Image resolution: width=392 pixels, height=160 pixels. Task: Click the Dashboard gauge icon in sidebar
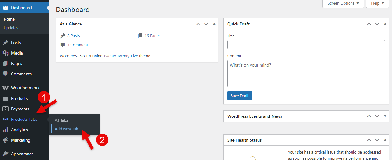pyautogui.click(x=6, y=8)
